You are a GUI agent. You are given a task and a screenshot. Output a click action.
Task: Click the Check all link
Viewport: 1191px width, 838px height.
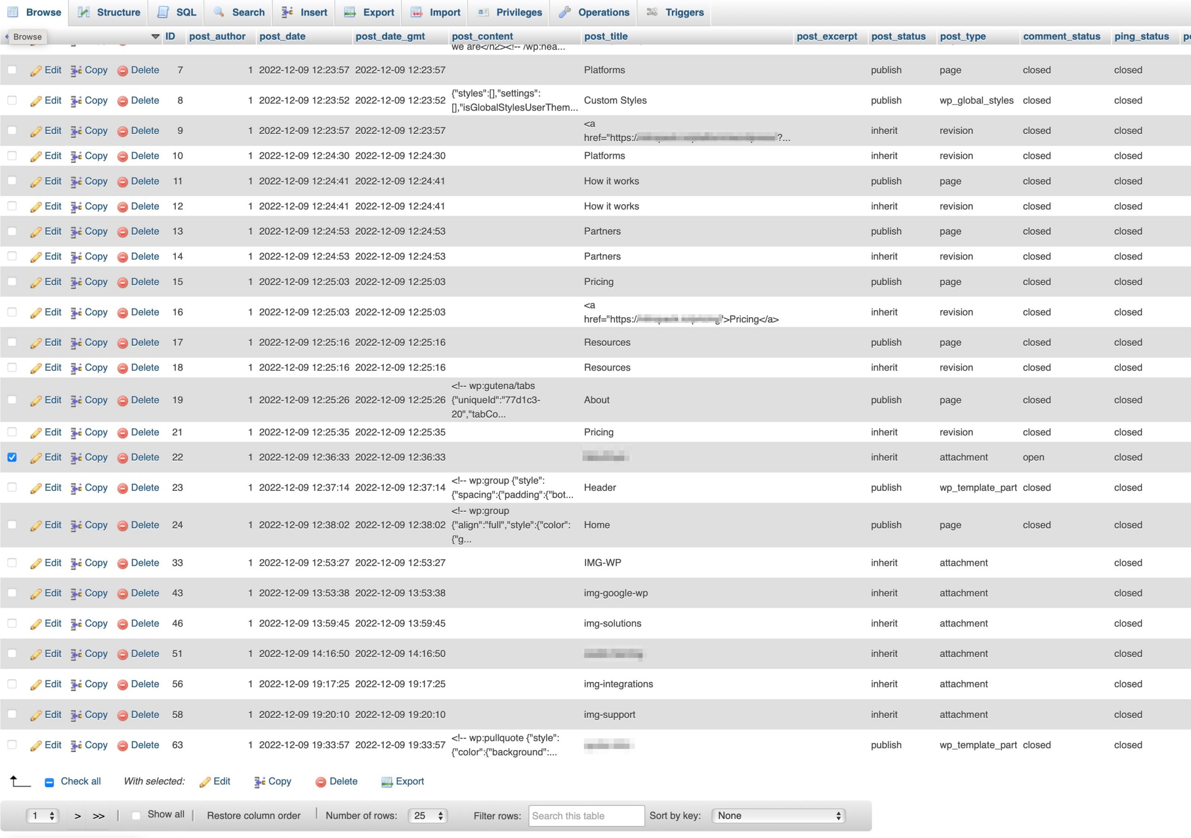(81, 781)
